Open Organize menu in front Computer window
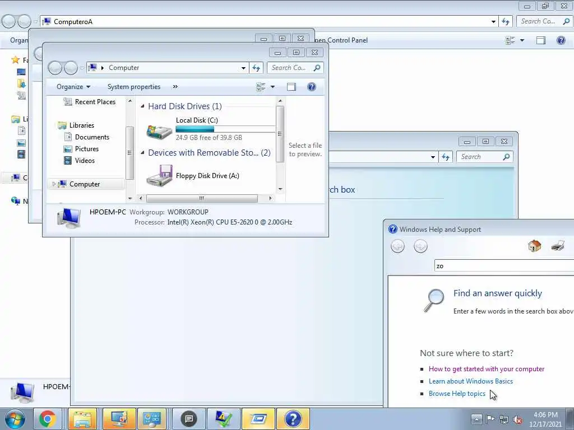Screen dimensions: 574x430 pyautogui.click(x=73, y=87)
